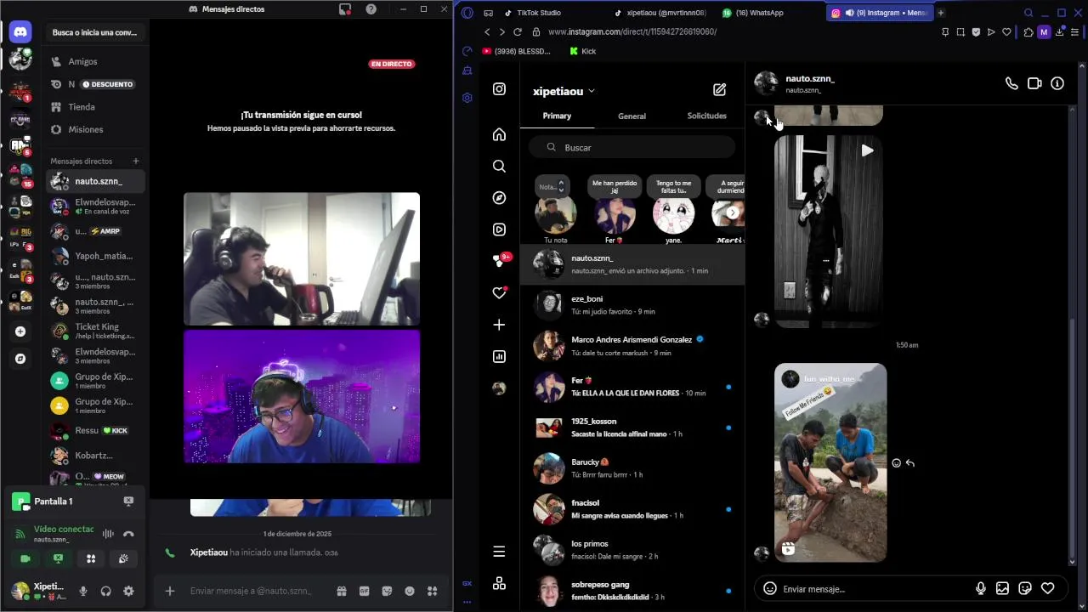This screenshot has width=1088, height=612.
Task: Open Discord apps launcher in message bar
Action: pyautogui.click(x=432, y=591)
